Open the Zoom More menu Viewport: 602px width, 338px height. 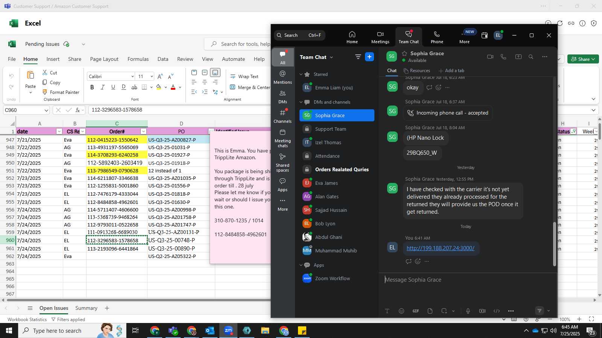pos(465,37)
